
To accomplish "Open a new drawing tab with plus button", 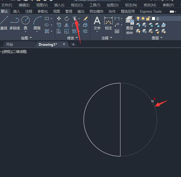I will (x=73, y=44).
